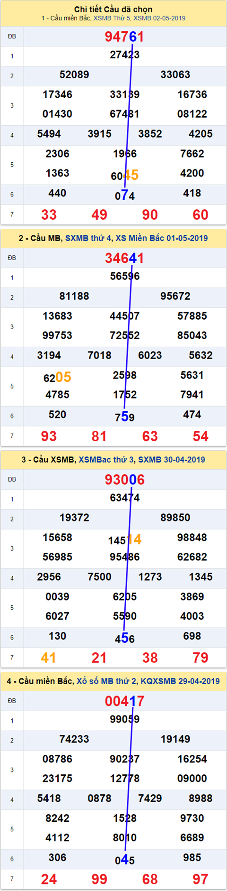This screenshot has width=227, height=891.
Task: Click seventh prize number 79
Action: (201, 658)
